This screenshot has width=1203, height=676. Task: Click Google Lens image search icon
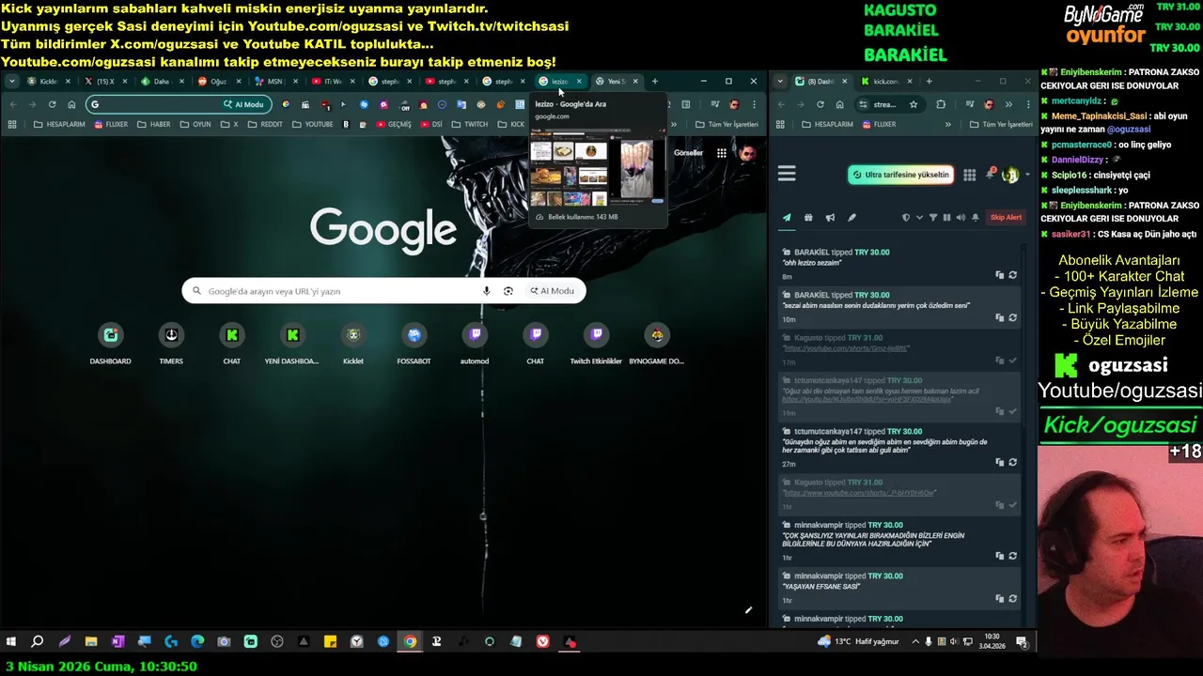coord(508,291)
